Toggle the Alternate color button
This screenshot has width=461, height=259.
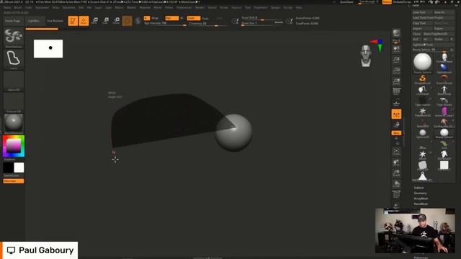(x=14, y=181)
